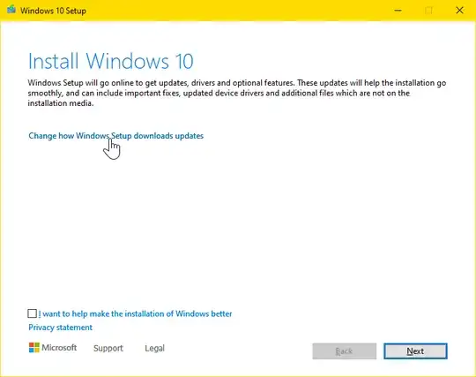Open the Support link

coord(108,348)
